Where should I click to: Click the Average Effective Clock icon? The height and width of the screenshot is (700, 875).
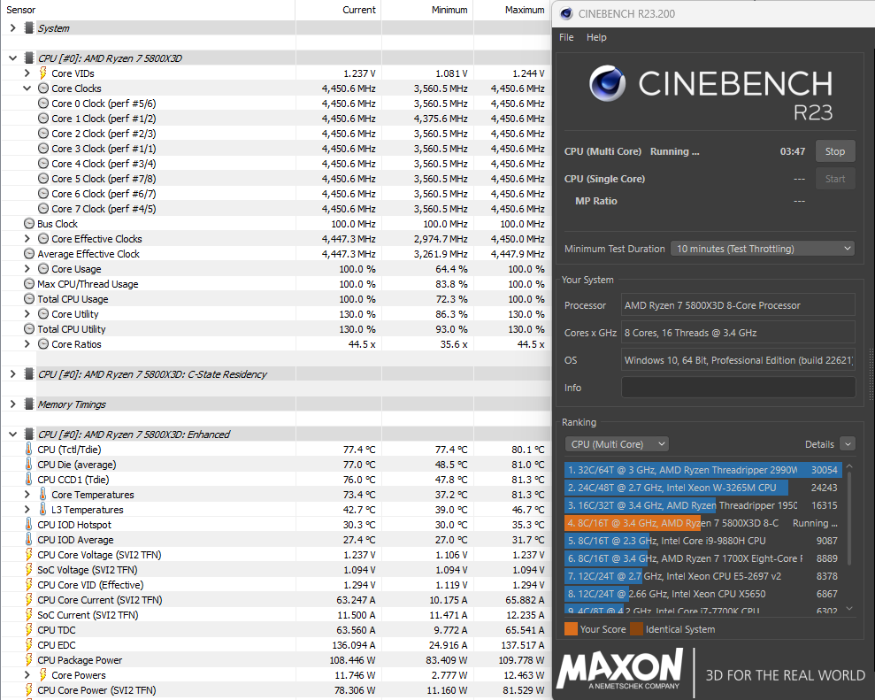coord(29,254)
